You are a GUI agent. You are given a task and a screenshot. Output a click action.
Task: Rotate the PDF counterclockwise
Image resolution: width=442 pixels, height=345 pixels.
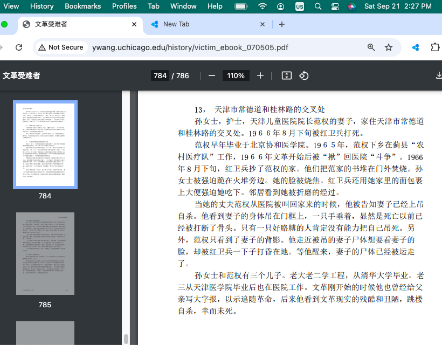pyautogui.click(x=304, y=75)
